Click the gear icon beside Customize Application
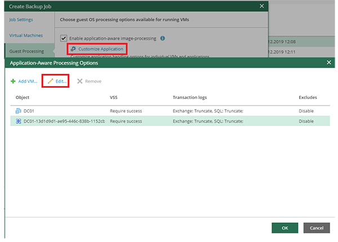Screen dimensions: 338x242 [73, 49]
